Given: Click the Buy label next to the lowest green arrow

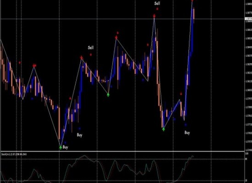Looking at the screenshot, I should click(x=65, y=147).
